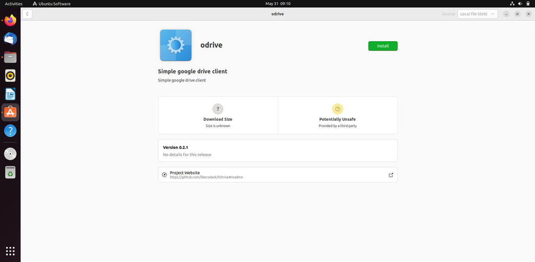Click 'No details for this release' text
This screenshot has width=535, height=262.
(x=187, y=154)
